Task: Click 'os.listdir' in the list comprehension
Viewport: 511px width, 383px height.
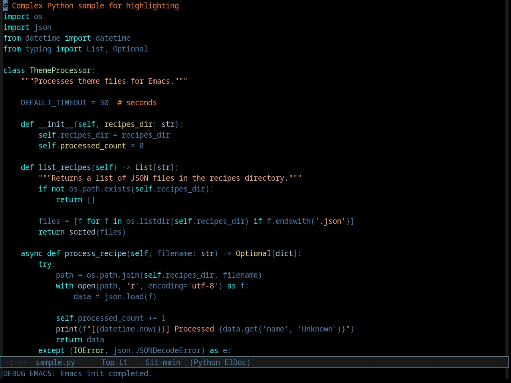Action: coord(148,221)
